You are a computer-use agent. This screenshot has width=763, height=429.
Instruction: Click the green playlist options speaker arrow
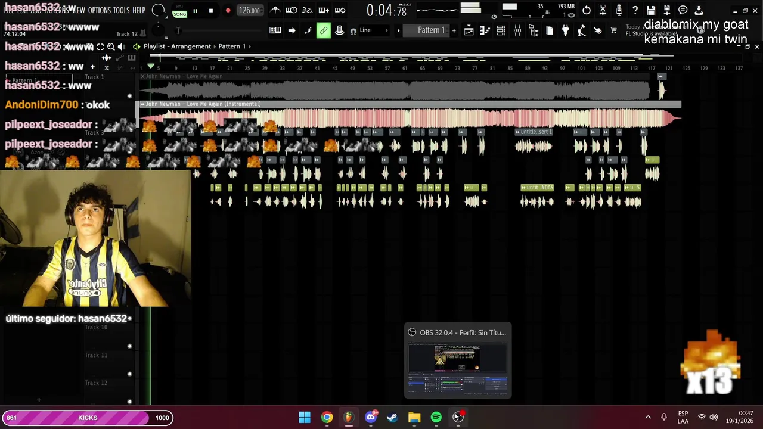point(137,46)
